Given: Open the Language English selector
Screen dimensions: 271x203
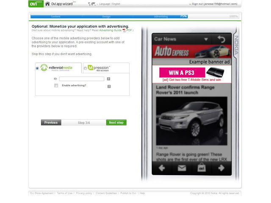Looking at the screenshot, I should (x=110, y=4).
